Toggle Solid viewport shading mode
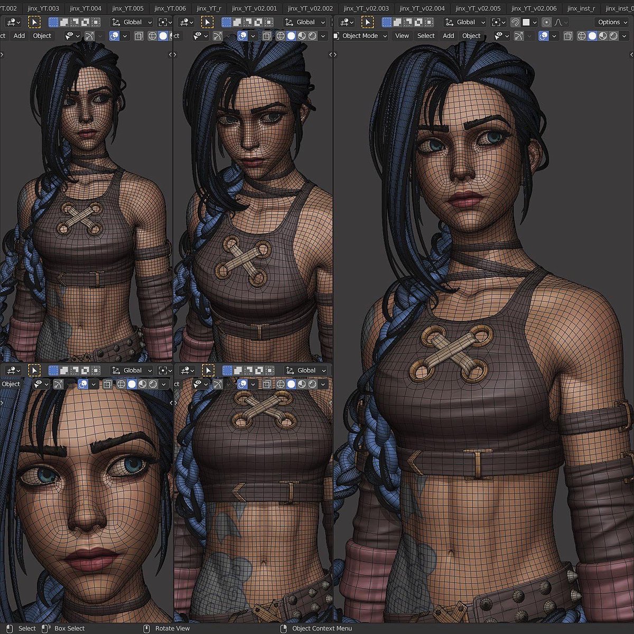The image size is (634, 634). pos(592,35)
